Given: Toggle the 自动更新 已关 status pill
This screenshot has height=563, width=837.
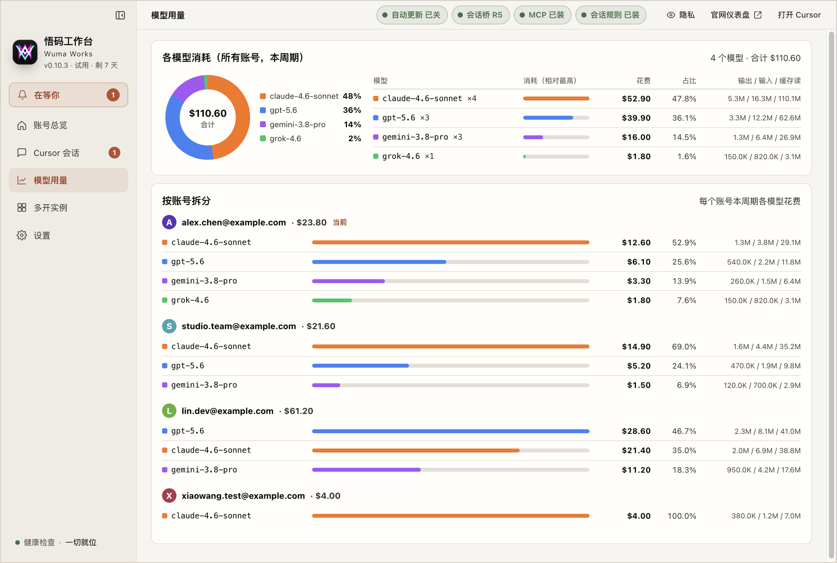Looking at the screenshot, I should 412,15.
